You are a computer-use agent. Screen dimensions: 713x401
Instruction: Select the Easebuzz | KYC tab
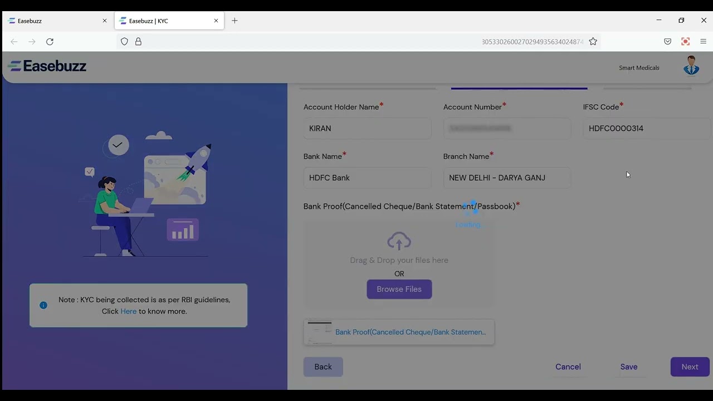click(x=169, y=21)
